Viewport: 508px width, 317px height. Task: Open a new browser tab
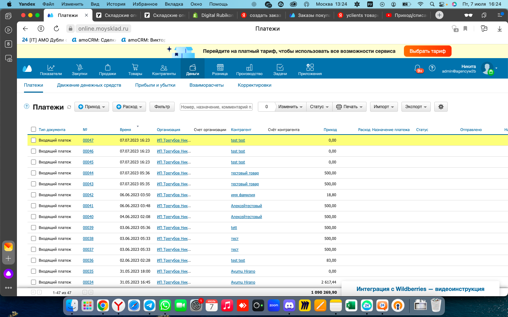pyautogui.click(x=439, y=15)
